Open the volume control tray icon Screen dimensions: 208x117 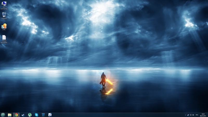point(193,115)
